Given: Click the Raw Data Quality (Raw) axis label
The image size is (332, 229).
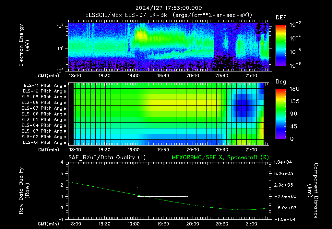Looking at the screenshot, I should (x=24, y=191).
